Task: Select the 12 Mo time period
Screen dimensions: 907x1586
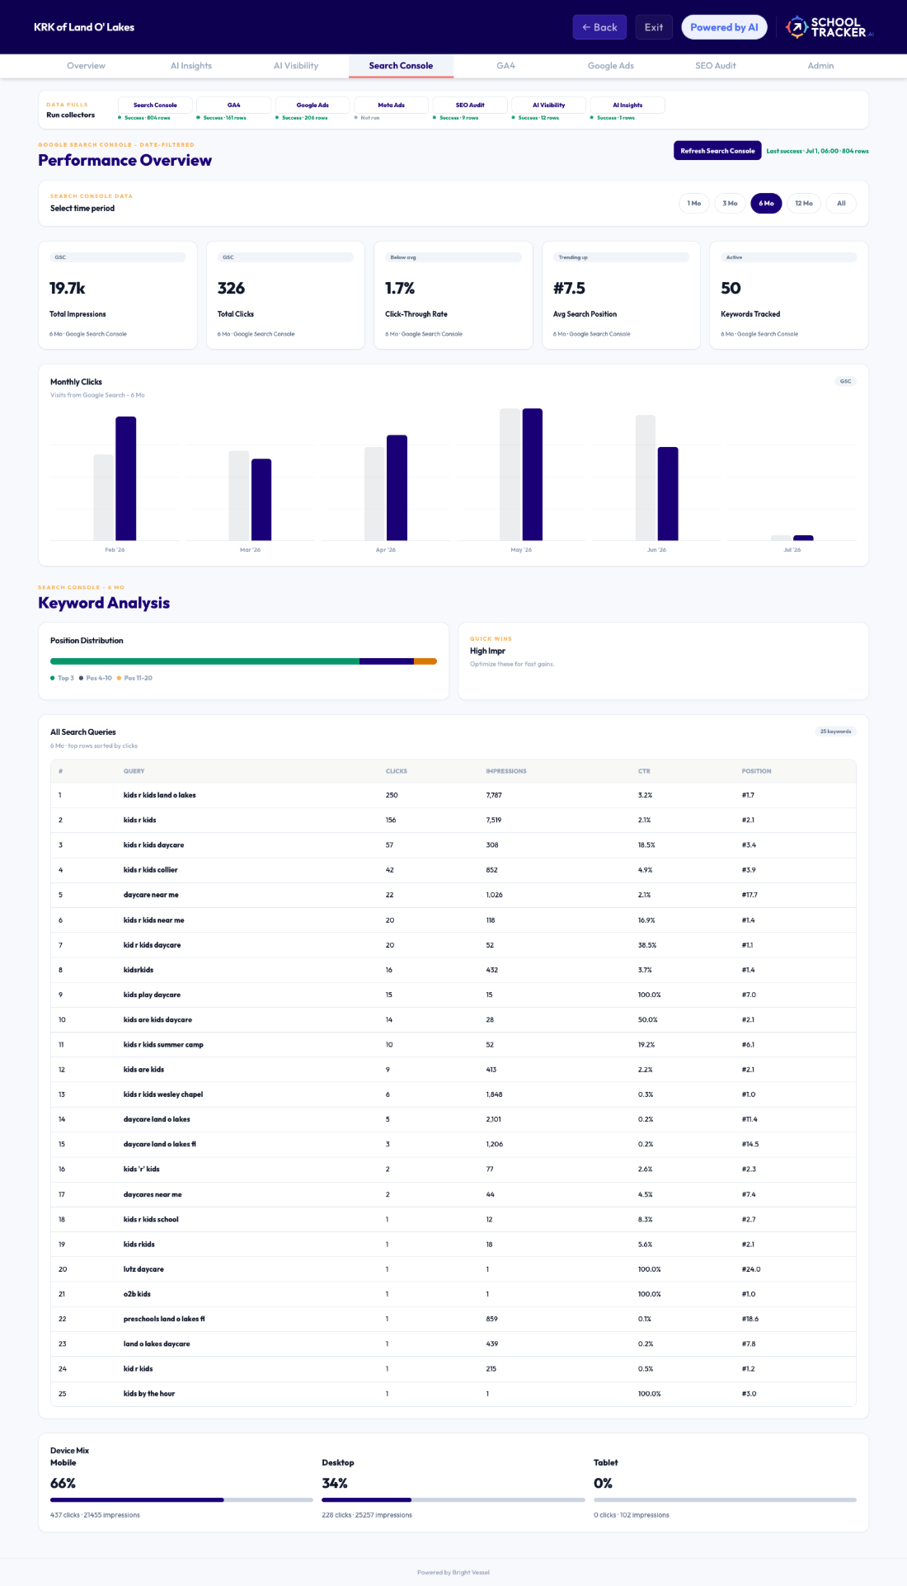Action: point(804,203)
